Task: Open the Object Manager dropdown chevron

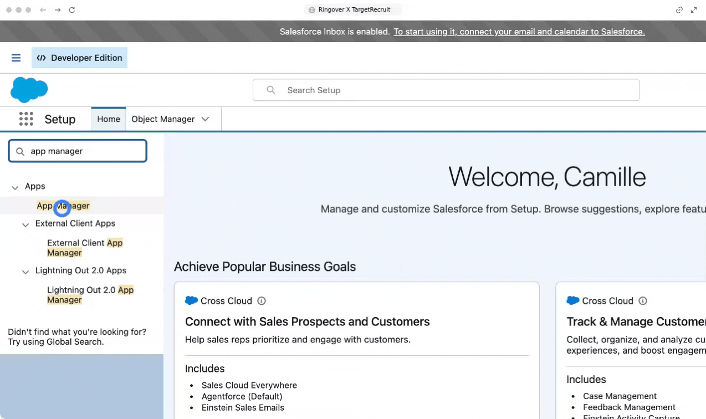Action: (x=205, y=119)
